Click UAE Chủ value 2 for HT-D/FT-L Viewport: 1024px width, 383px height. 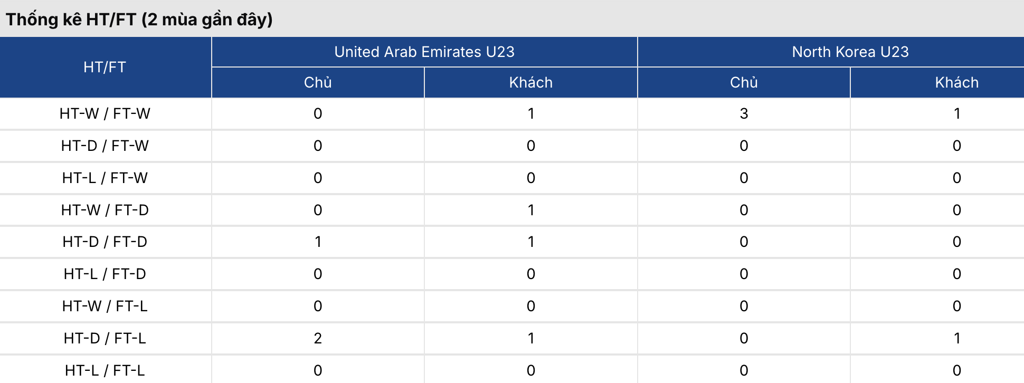[318, 338]
